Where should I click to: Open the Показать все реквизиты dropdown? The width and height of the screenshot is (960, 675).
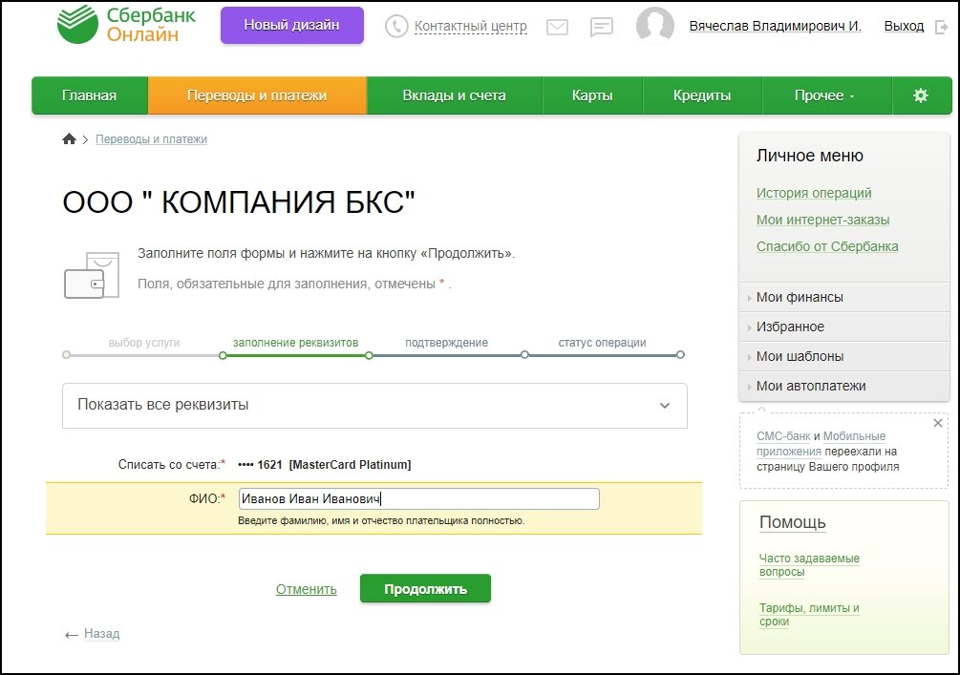click(x=373, y=406)
